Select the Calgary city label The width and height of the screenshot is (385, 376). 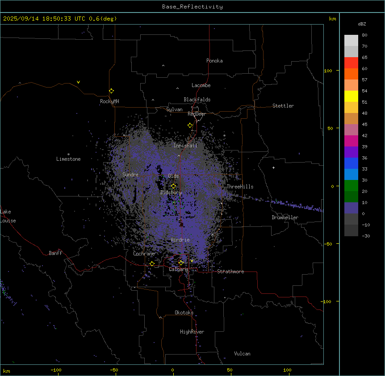pyautogui.click(x=179, y=269)
